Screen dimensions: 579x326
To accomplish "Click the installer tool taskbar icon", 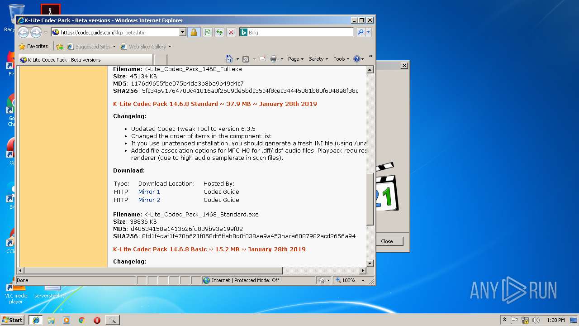I will (x=112, y=320).
